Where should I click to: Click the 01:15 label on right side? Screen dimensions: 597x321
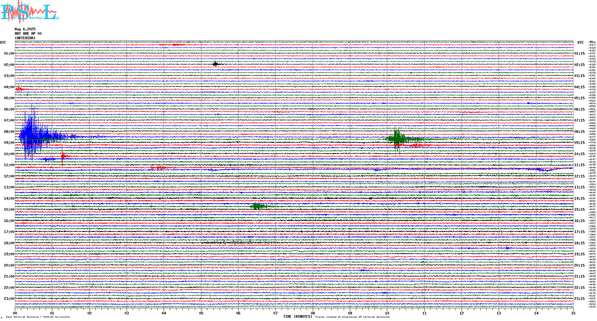coord(579,53)
